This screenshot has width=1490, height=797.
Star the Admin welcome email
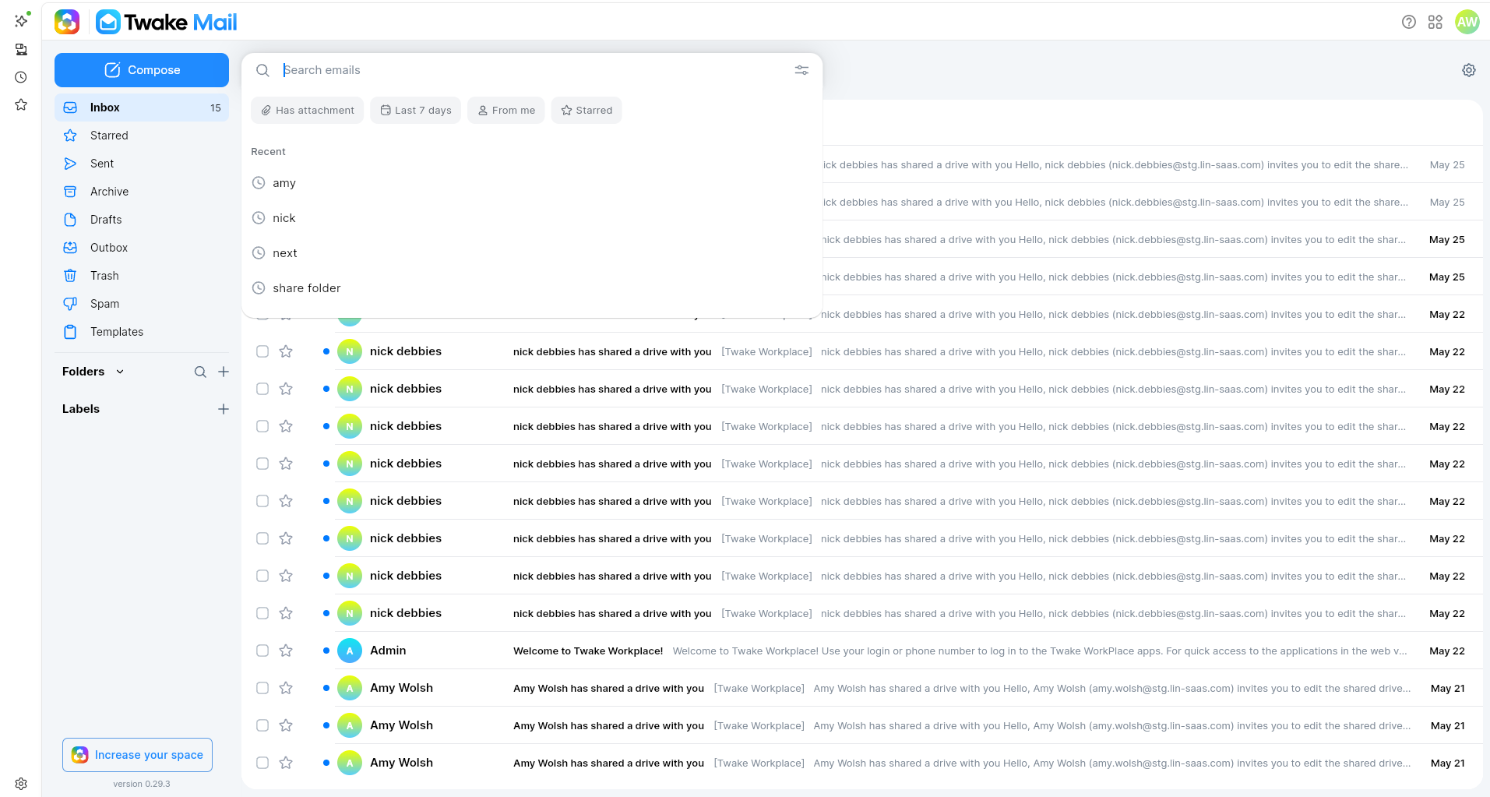[x=286, y=651]
